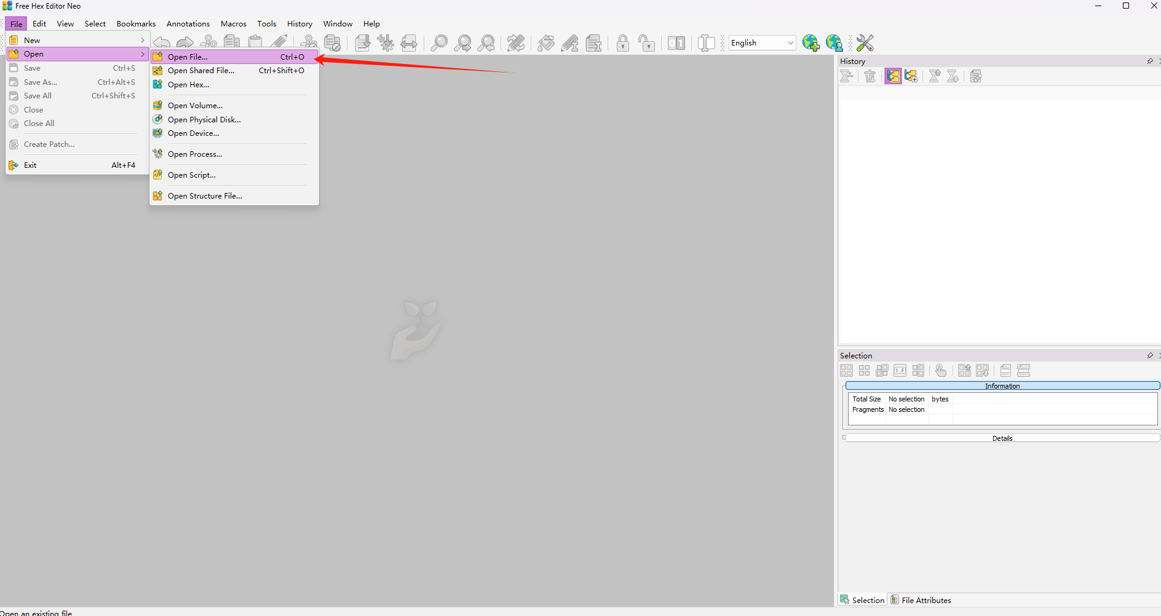
Task: Click the grid with down arrow in Selection panel
Action: coord(983,371)
